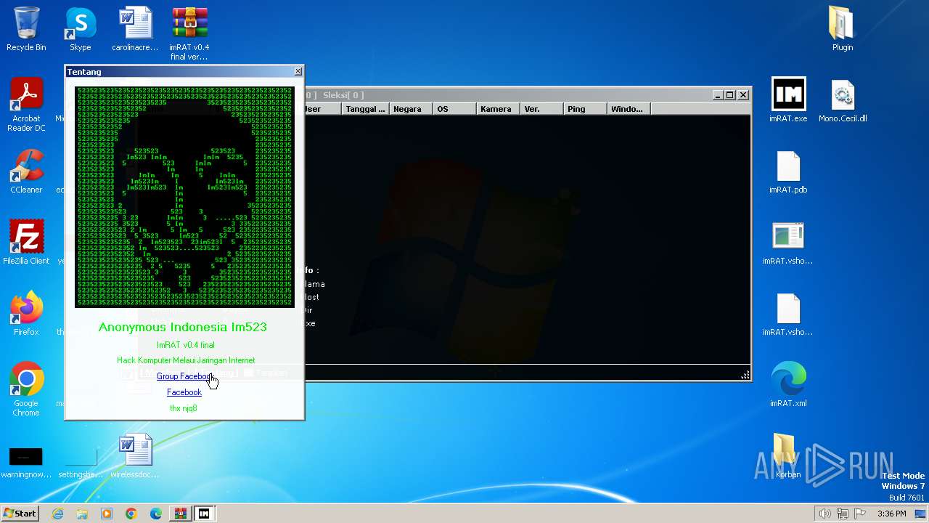Image resolution: width=929 pixels, height=523 pixels.
Task: Open the Plugin folder on desktop
Action: coord(843,29)
